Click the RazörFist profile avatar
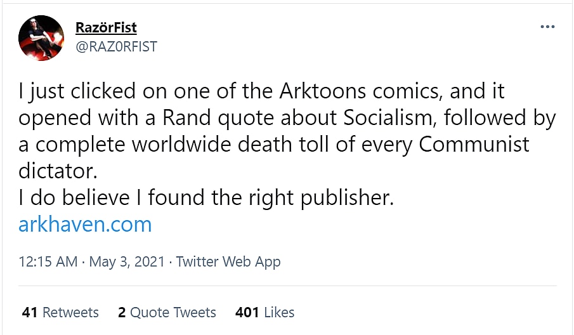This screenshot has height=335, width=574. [x=41, y=38]
